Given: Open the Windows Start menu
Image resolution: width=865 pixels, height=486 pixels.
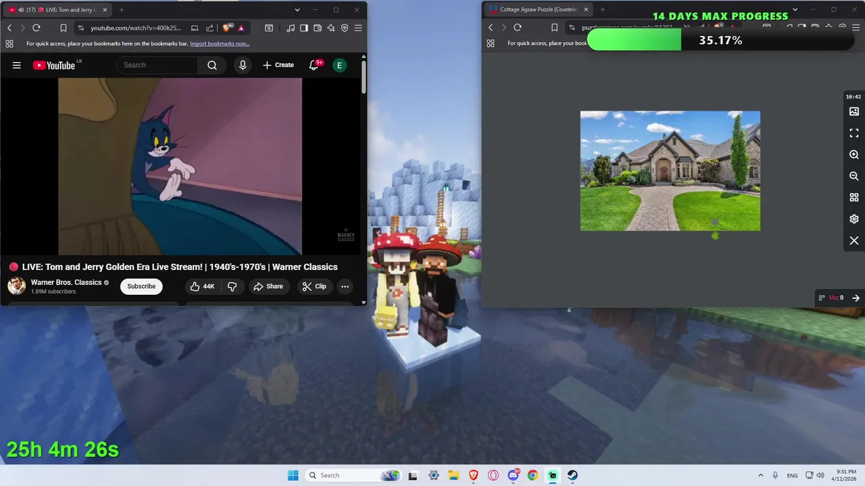Looking at the screenshot, I should click(293, 475).
